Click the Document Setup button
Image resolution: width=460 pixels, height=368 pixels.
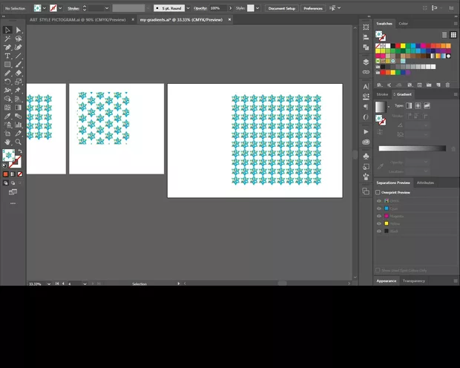[x=281, y=8]
